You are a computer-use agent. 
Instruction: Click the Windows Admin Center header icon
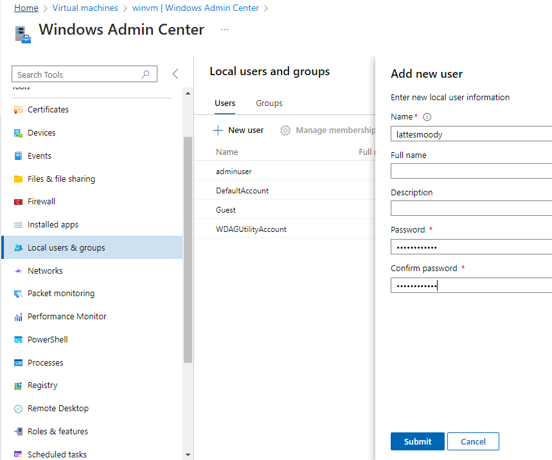[23, 35]
